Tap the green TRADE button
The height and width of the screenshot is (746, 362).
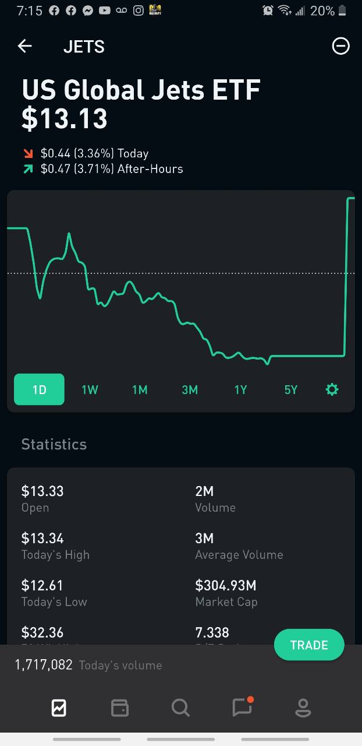click(309, 645)
